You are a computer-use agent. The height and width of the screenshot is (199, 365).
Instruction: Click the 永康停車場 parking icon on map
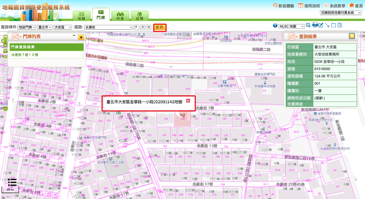click(225, 82)
